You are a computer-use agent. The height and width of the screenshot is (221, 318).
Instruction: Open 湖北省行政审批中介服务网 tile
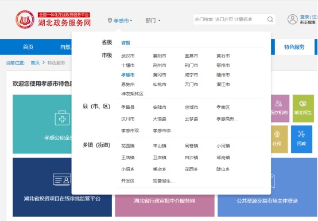click(165, 206)
